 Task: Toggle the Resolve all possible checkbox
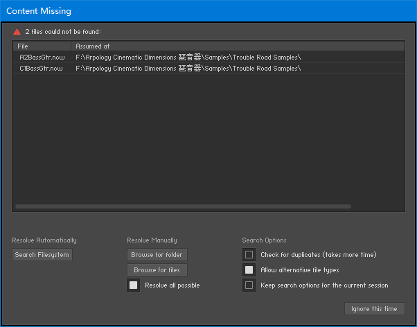point(134,285)
